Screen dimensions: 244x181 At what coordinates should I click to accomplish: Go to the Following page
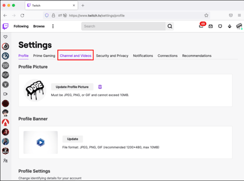pos(21,26)
